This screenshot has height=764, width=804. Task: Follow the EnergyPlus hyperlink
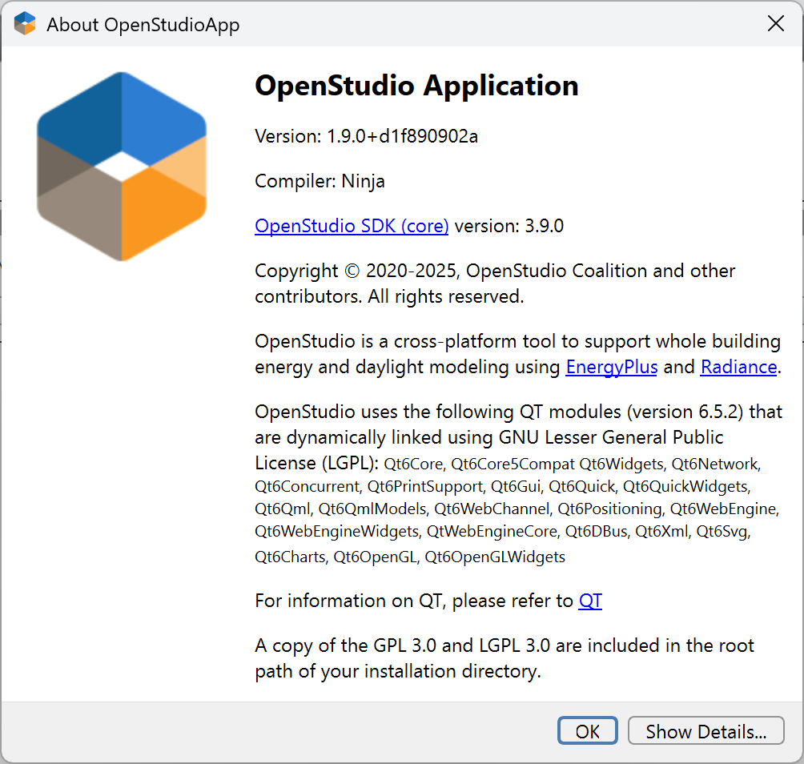[612, 367]
